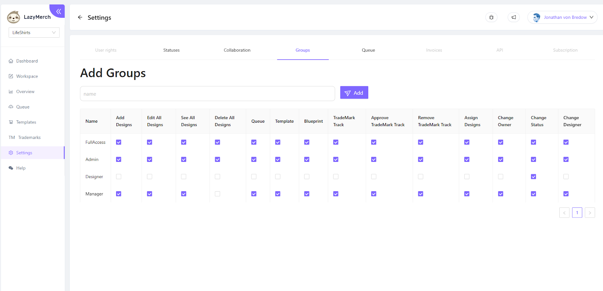
Task: Click the LazyMerch sloth logo
Action: coord(14,17)
